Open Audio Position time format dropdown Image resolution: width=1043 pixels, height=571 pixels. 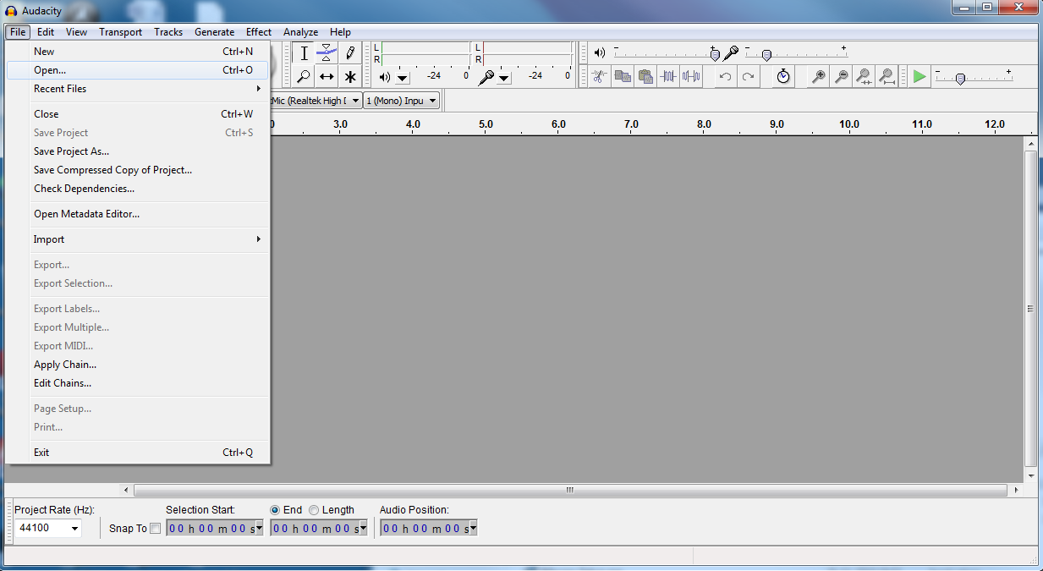[x=473, y=529]
